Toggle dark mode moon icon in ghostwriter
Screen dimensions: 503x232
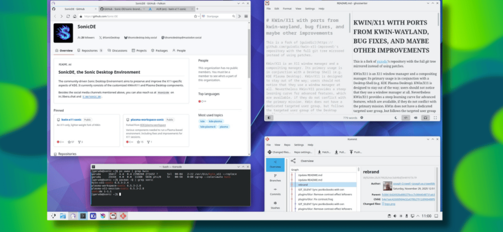(395, 117)
